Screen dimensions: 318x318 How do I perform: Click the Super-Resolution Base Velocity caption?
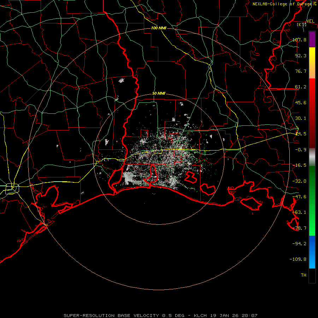tap(161, 316)
